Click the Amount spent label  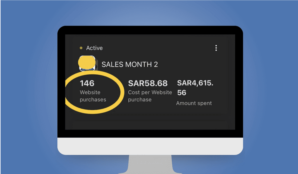coord(194,103)
